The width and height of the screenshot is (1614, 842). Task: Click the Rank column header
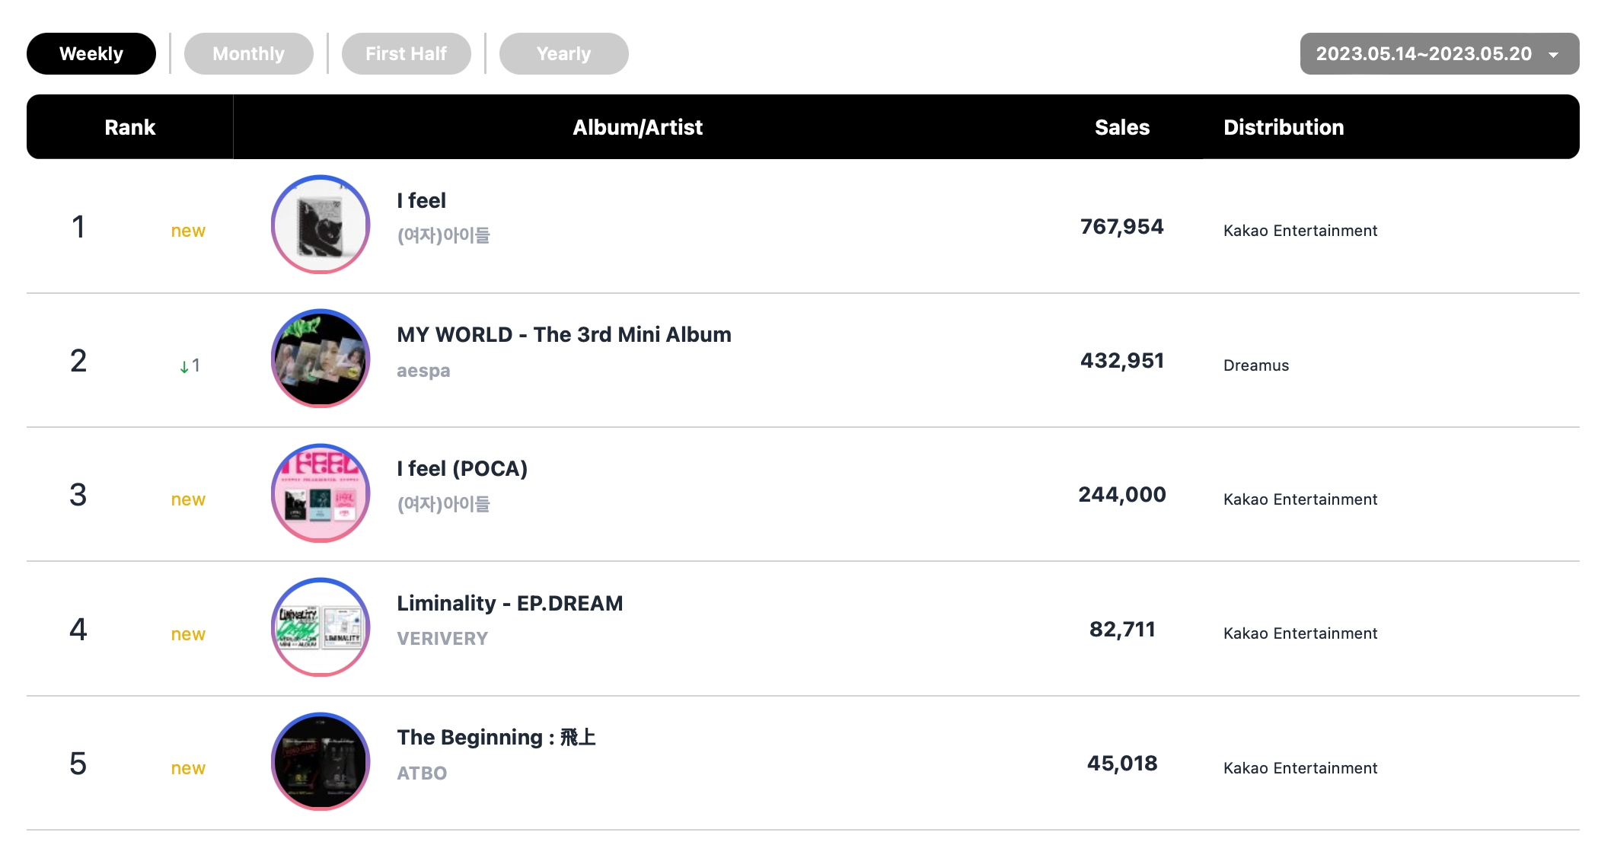130,127
